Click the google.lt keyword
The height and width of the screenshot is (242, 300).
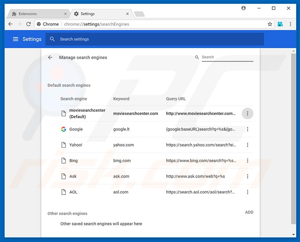tap(121, 129)
